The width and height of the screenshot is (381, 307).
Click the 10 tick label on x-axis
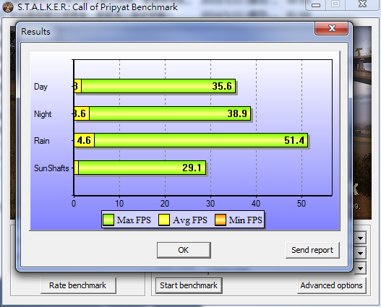tap(119, 204)
